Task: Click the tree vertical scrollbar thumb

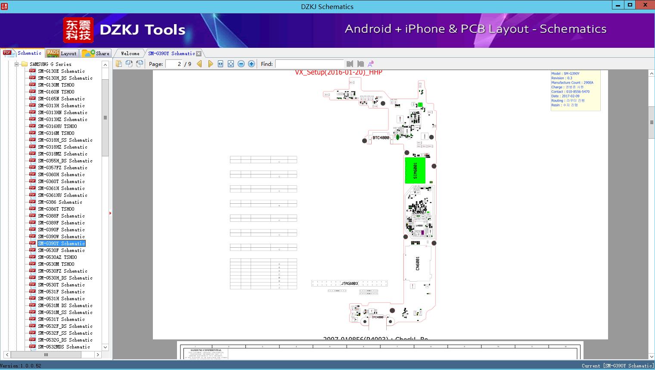Action: (x=105, y=118)
